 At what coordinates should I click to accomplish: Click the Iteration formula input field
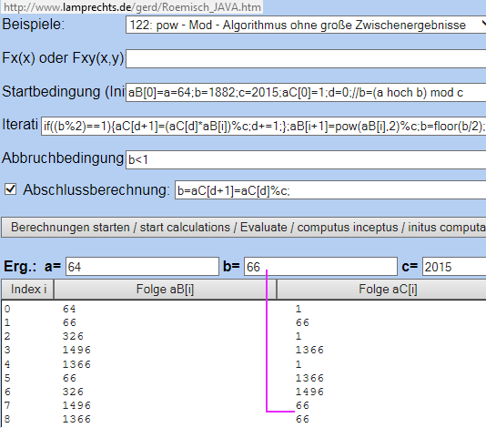[x=263, y=126]
